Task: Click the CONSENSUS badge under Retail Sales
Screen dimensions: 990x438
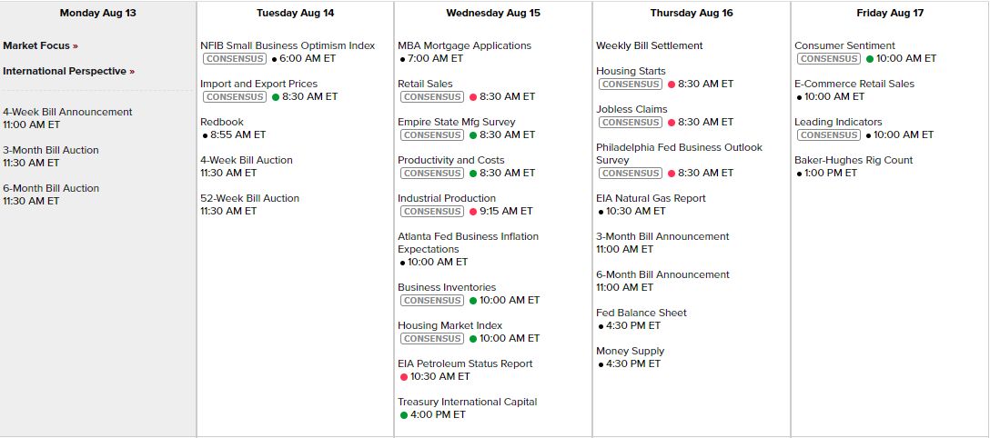Action: [432, 96]
